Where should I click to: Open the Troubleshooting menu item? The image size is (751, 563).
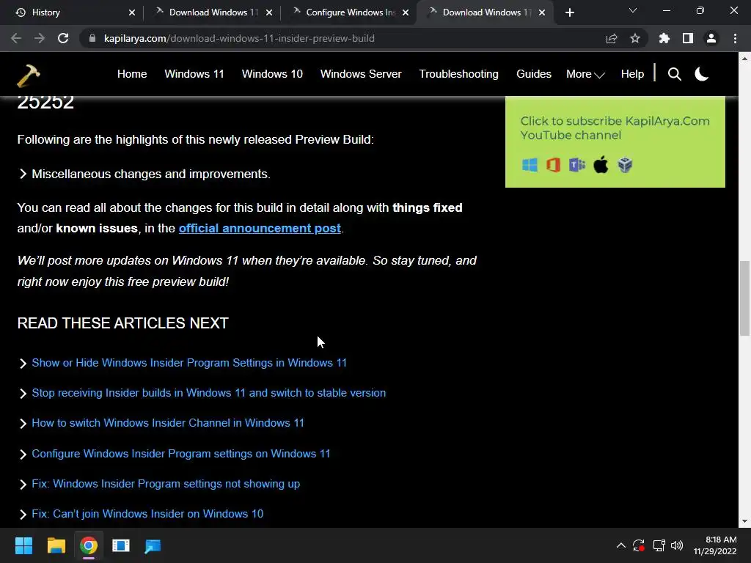[458, 74]
